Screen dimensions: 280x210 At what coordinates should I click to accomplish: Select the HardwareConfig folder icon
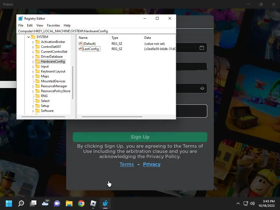[37, 62]
